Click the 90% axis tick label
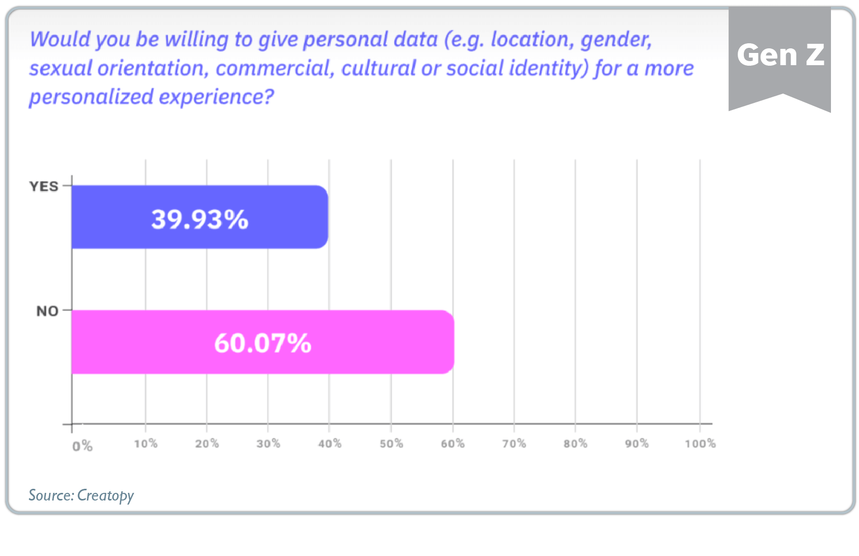Image resolution: width=859 pixels, height=556 pixels. (637, 444)
